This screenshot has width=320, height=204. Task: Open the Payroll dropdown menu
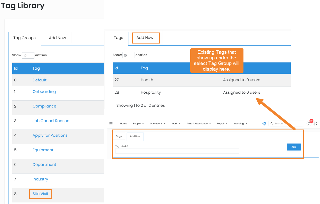(x=222, y=124)
